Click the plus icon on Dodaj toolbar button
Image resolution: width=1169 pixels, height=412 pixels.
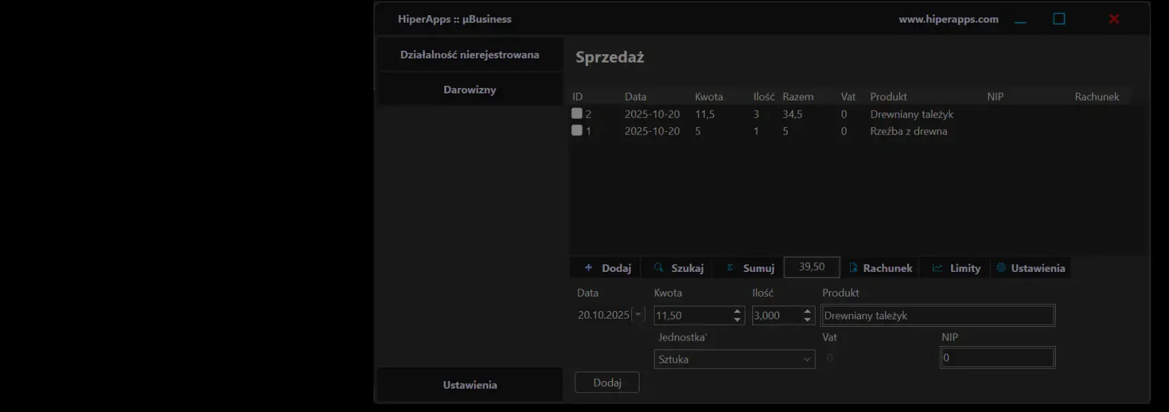click(x=588, y=268)
